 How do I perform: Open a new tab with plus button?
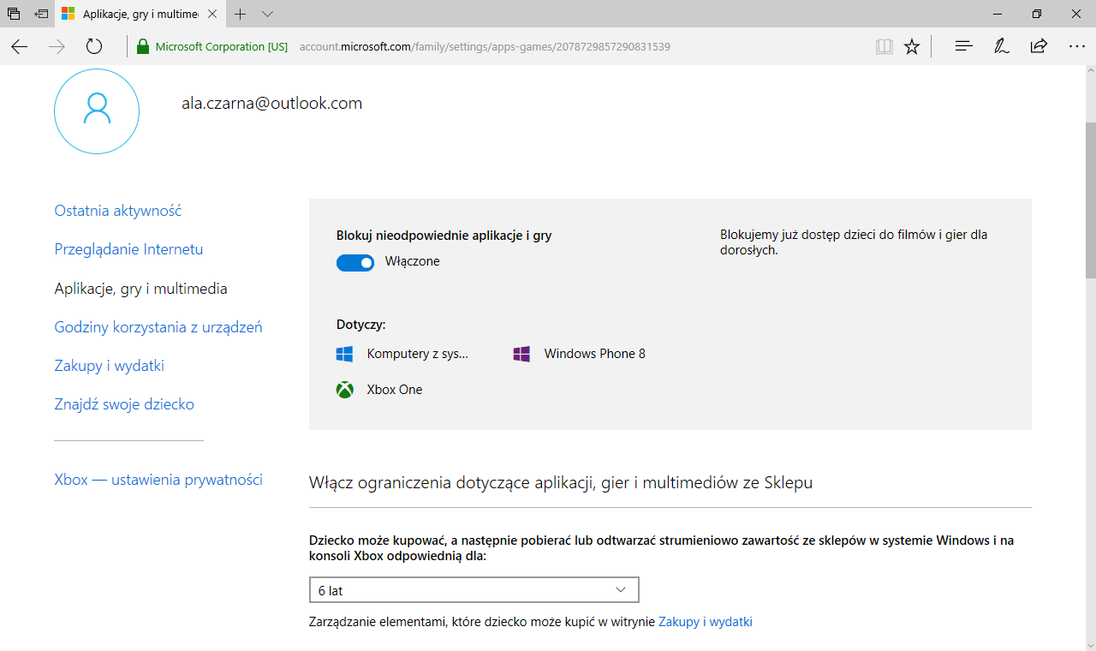point(241,15)
